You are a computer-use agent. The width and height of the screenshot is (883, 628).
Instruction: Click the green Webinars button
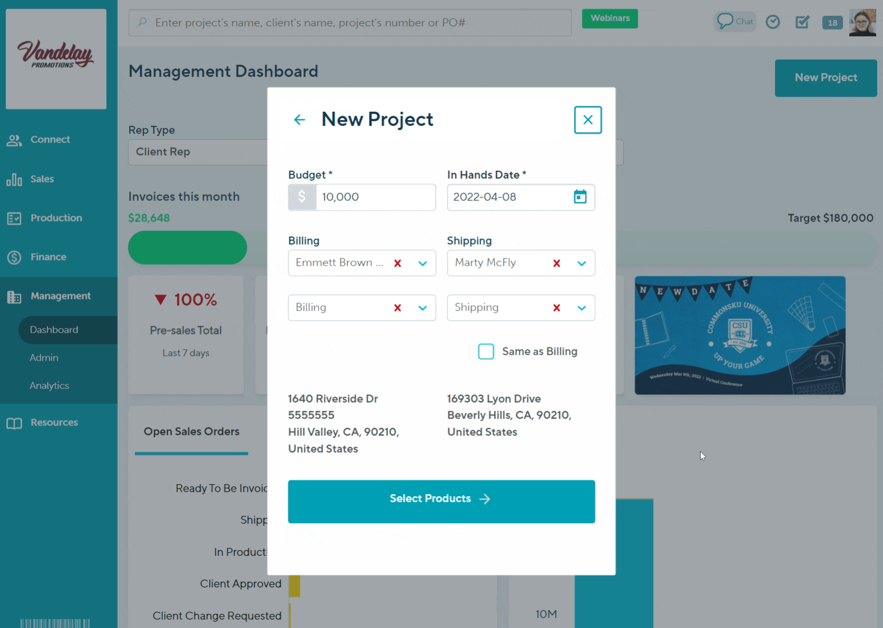(609, 18)
